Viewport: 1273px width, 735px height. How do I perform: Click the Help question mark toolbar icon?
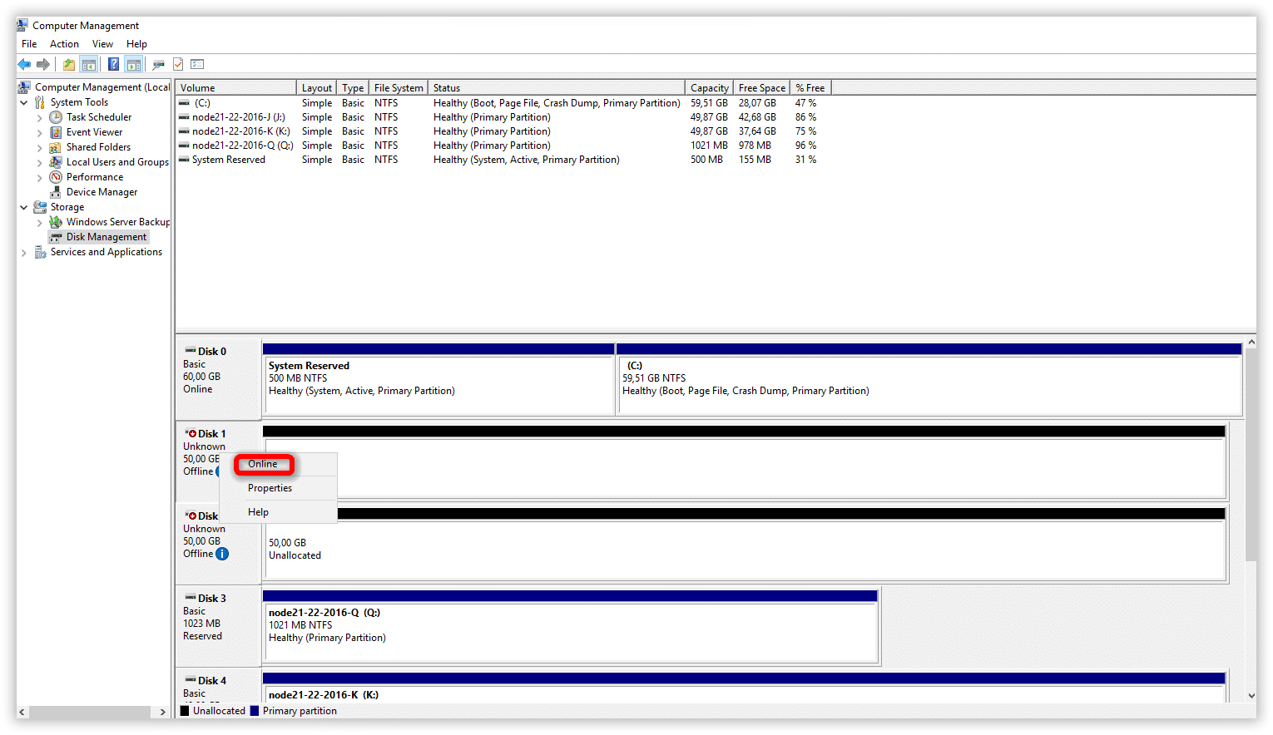[x=113, y=65]
